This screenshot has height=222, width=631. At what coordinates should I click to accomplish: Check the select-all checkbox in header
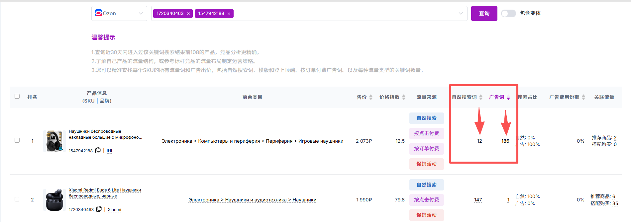tap(17, 97)
